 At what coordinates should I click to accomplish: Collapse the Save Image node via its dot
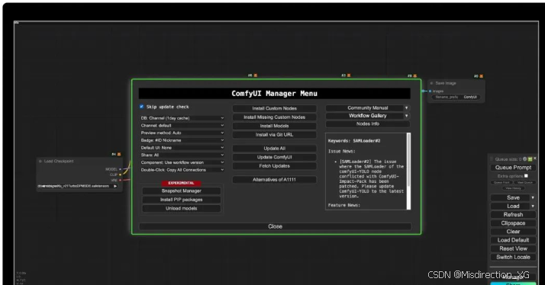click(432, 83)
